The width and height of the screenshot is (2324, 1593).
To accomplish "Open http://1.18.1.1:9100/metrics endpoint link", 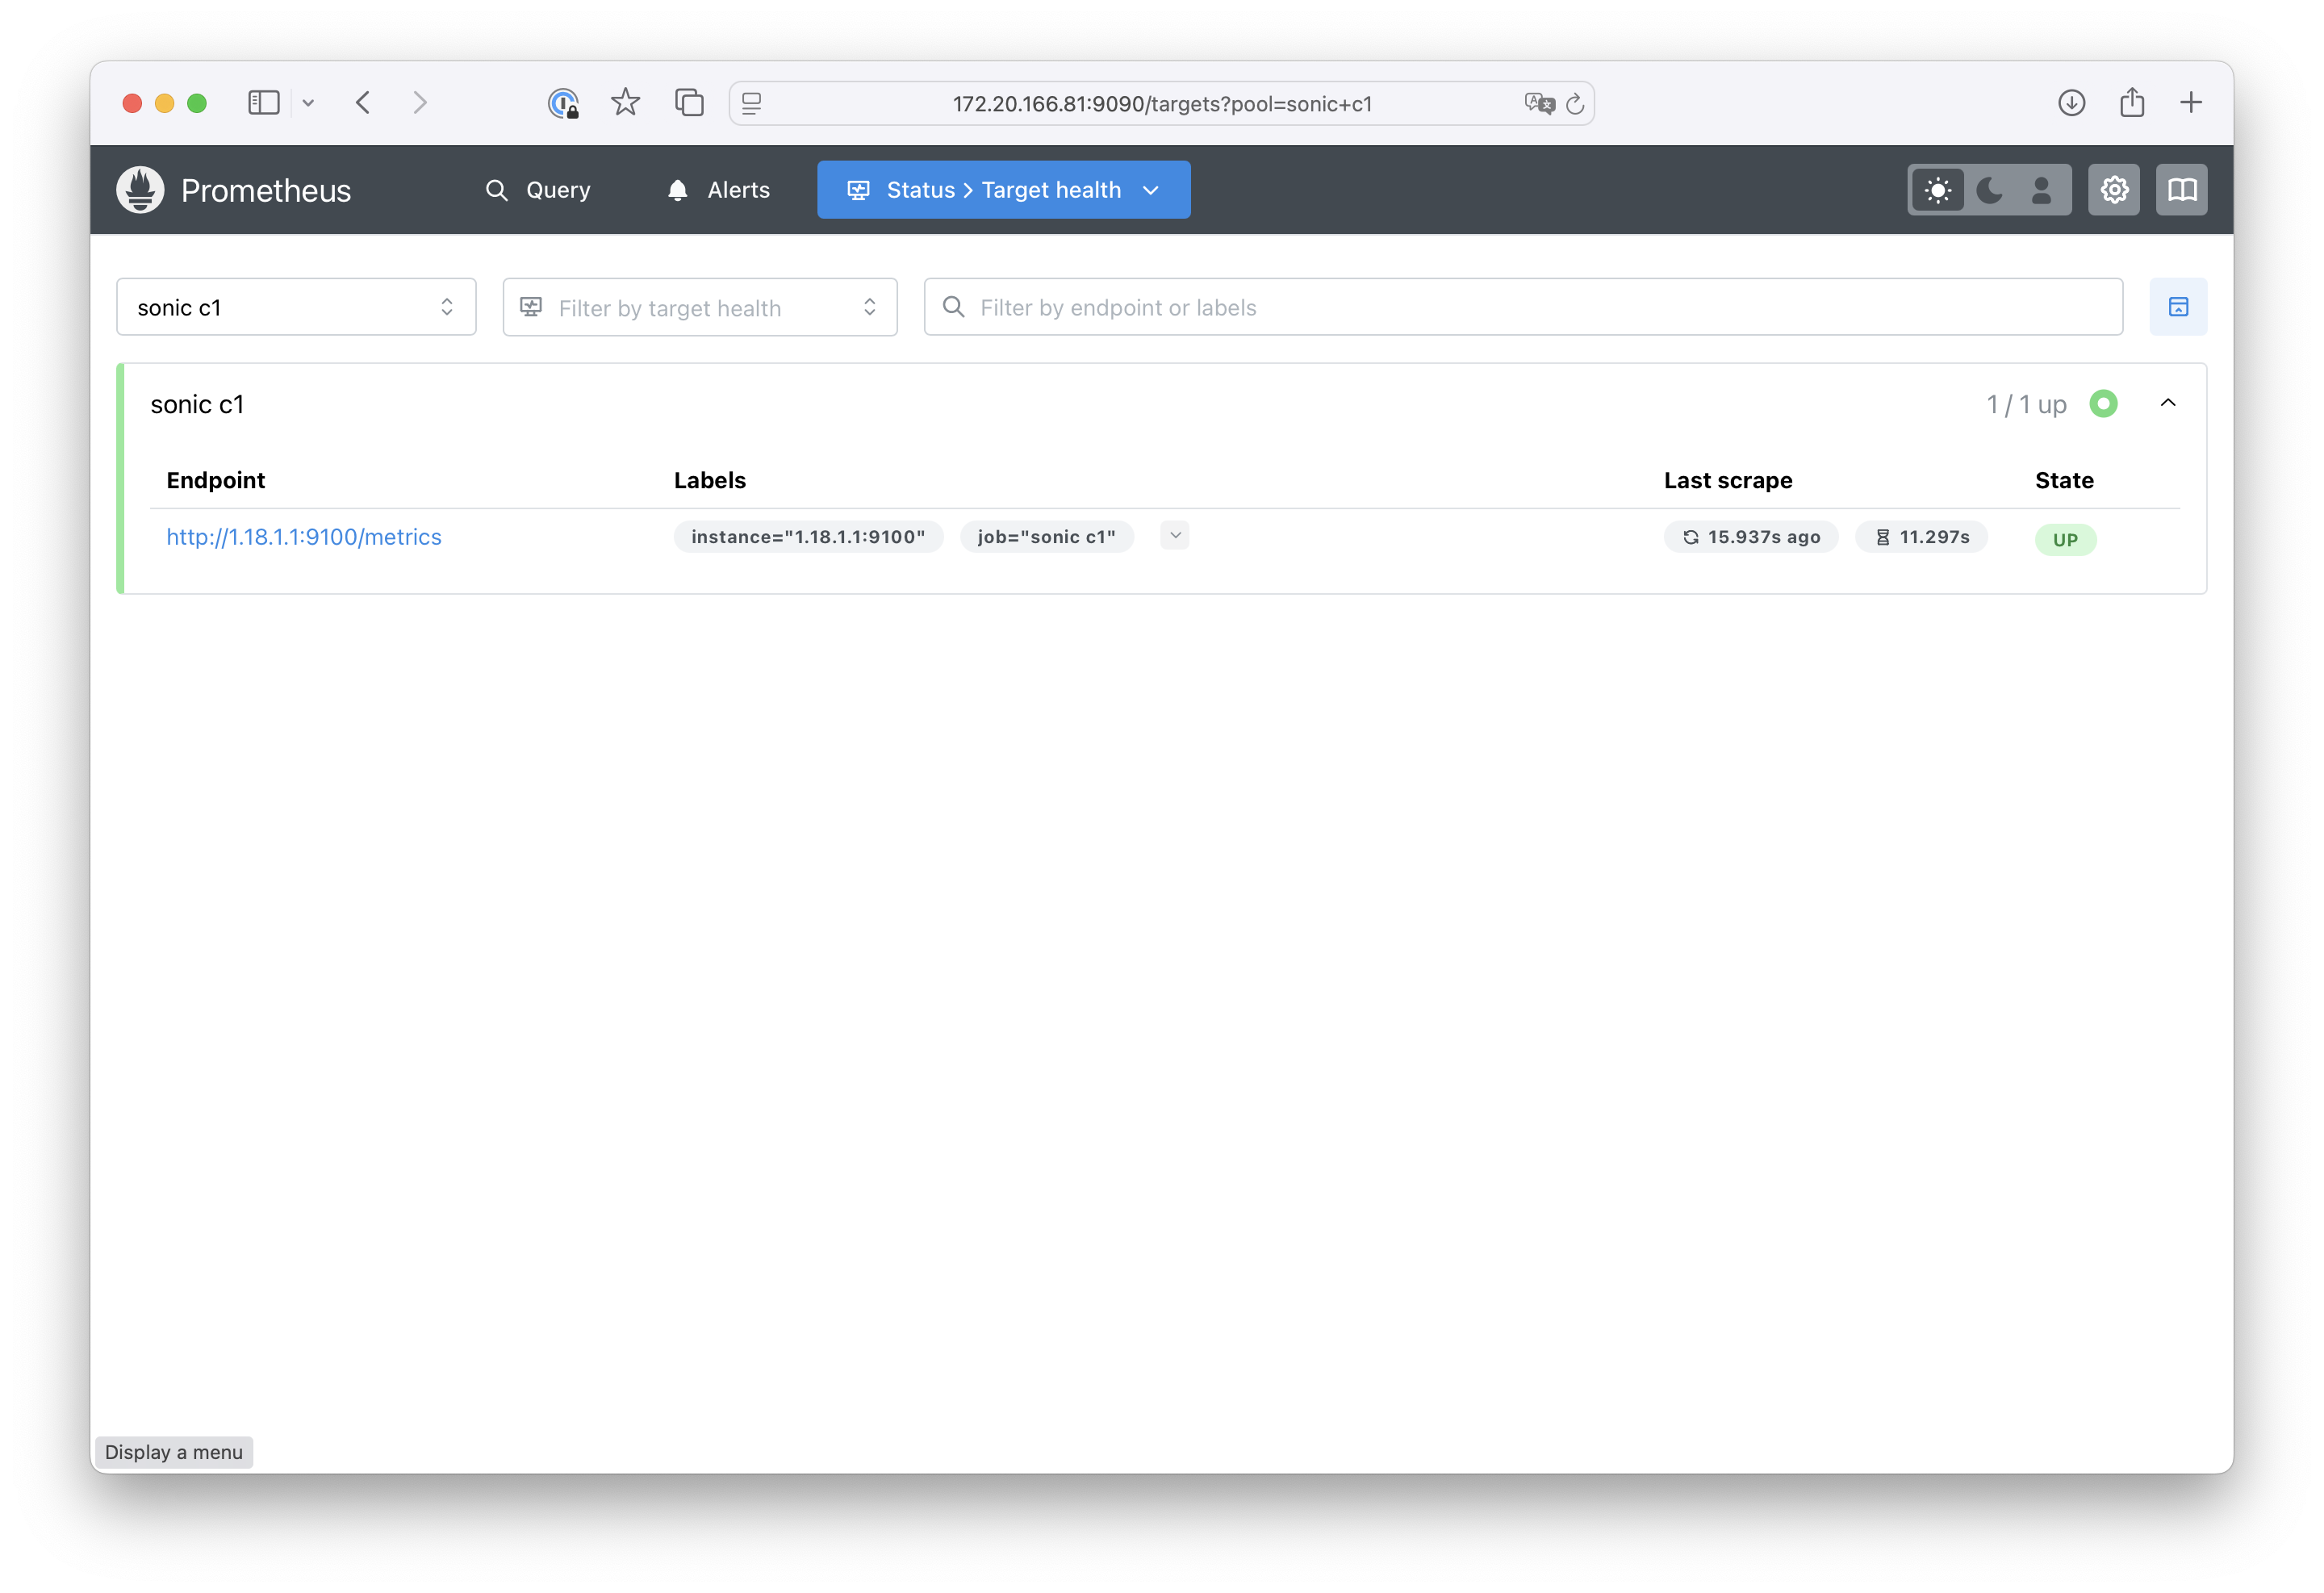I will [x=304, y=537].
